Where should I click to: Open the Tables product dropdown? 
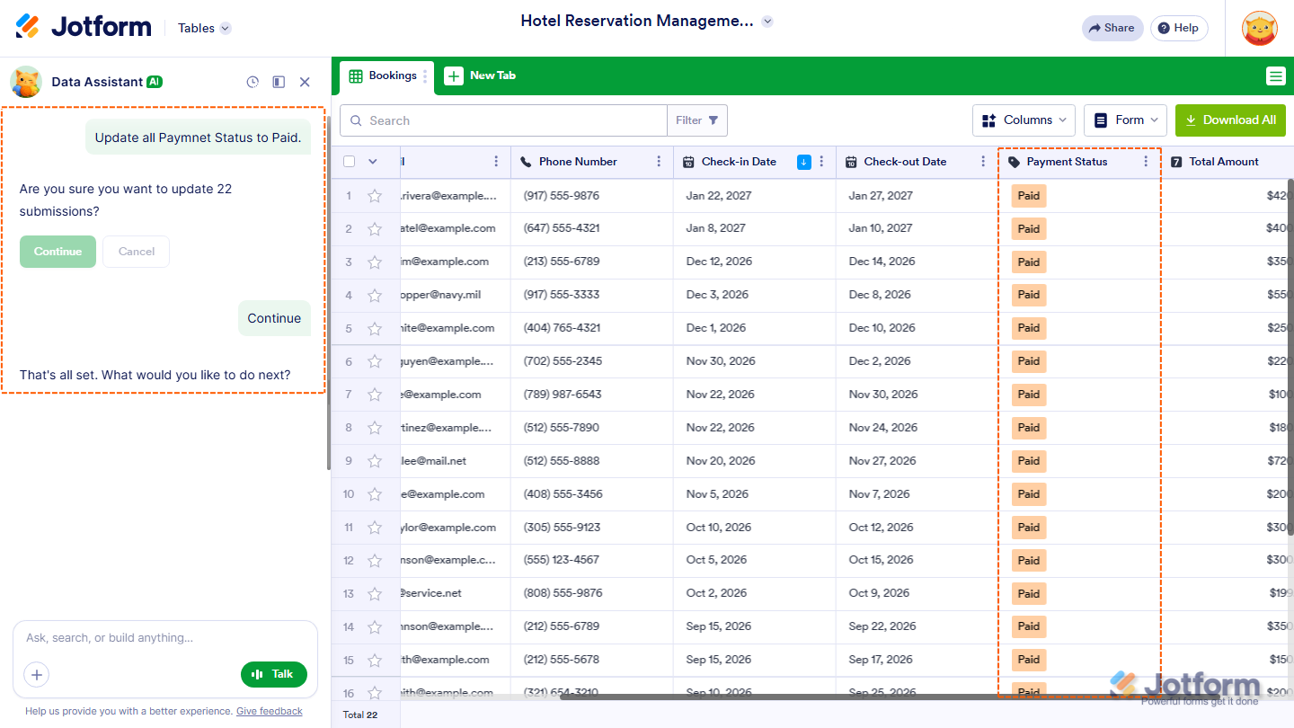[204, 28]
